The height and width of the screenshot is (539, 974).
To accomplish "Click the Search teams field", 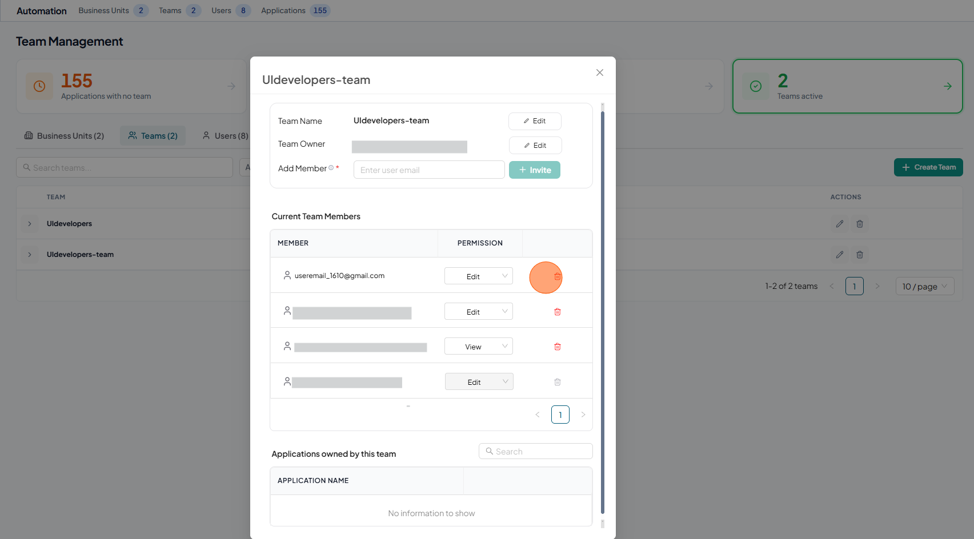I will point(125,167).
